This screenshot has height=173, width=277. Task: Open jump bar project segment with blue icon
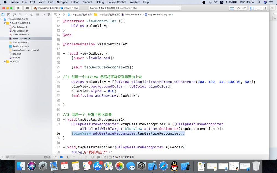[79, 14]
